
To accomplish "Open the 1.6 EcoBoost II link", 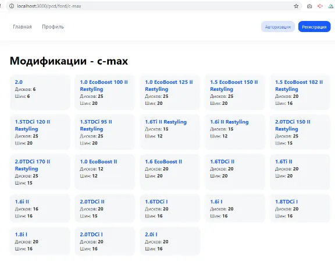I will point(163,162).
